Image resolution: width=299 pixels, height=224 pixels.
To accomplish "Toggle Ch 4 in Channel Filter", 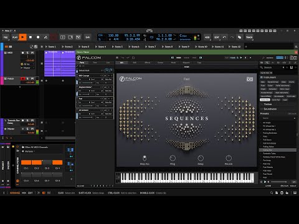I will (57, 162).
